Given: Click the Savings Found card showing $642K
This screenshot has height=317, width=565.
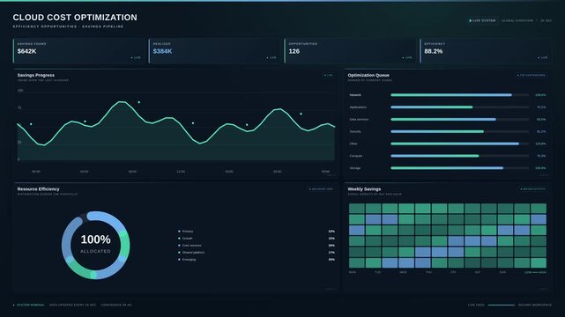Looking at the screenshot, I should click(79, 51).
